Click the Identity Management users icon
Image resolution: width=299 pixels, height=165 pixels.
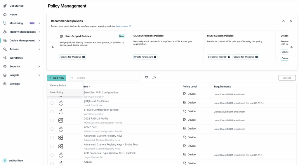coord(5,32)
